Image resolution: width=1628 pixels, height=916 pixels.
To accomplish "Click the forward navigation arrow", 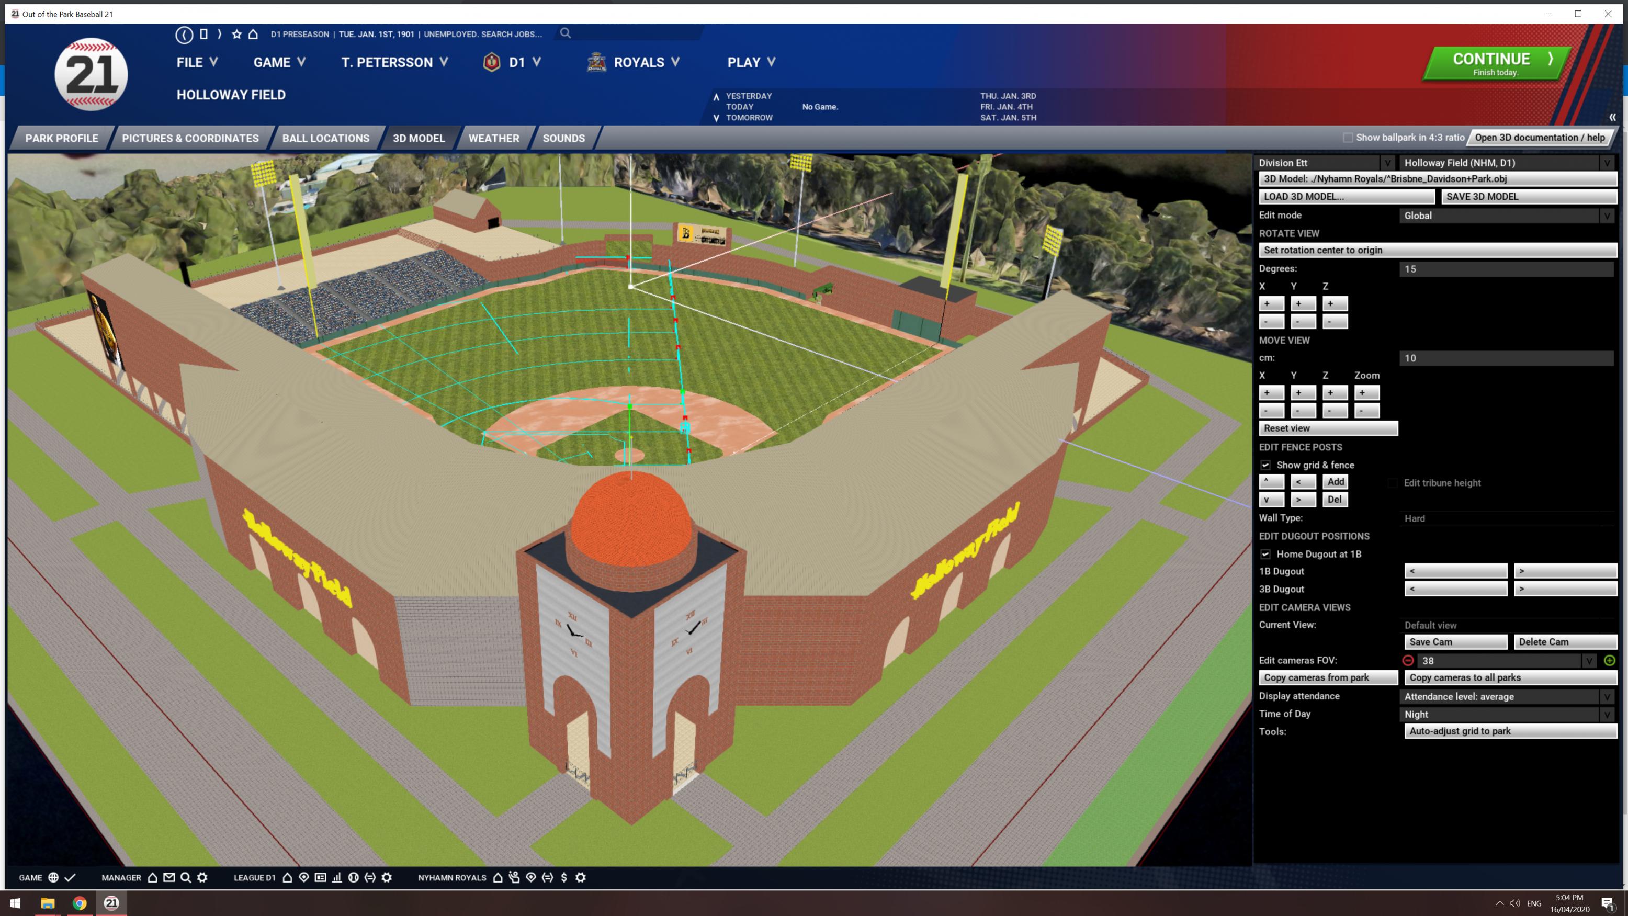I will pos(219,34).
